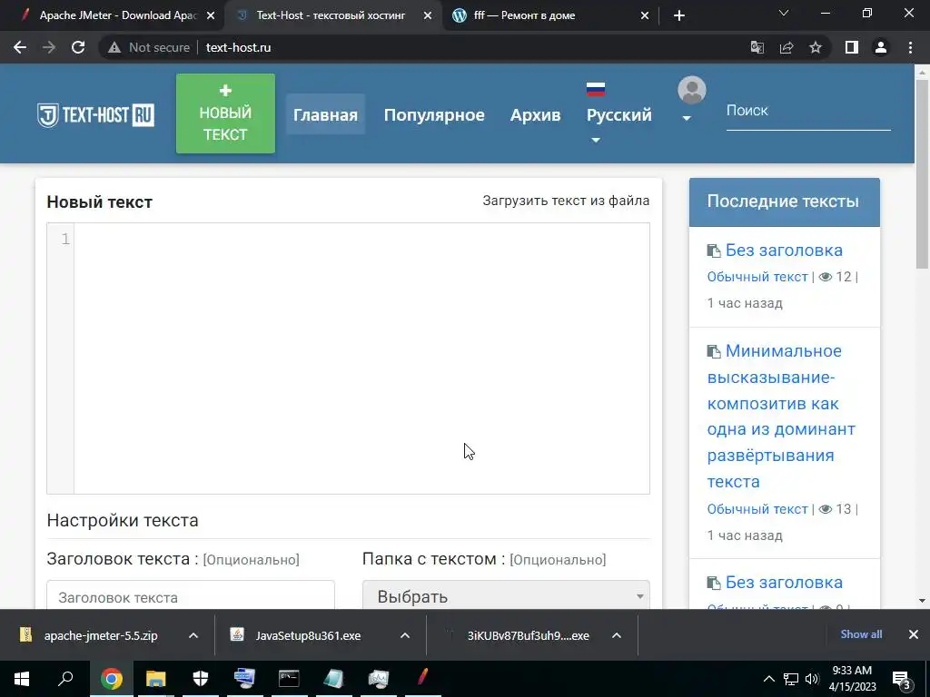Click the Последние тексты header
The image size is (930, 697).
click(784, 201)
